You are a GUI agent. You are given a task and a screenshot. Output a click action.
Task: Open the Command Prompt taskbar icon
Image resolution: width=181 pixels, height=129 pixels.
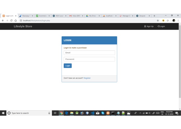[x=113, y=113]
